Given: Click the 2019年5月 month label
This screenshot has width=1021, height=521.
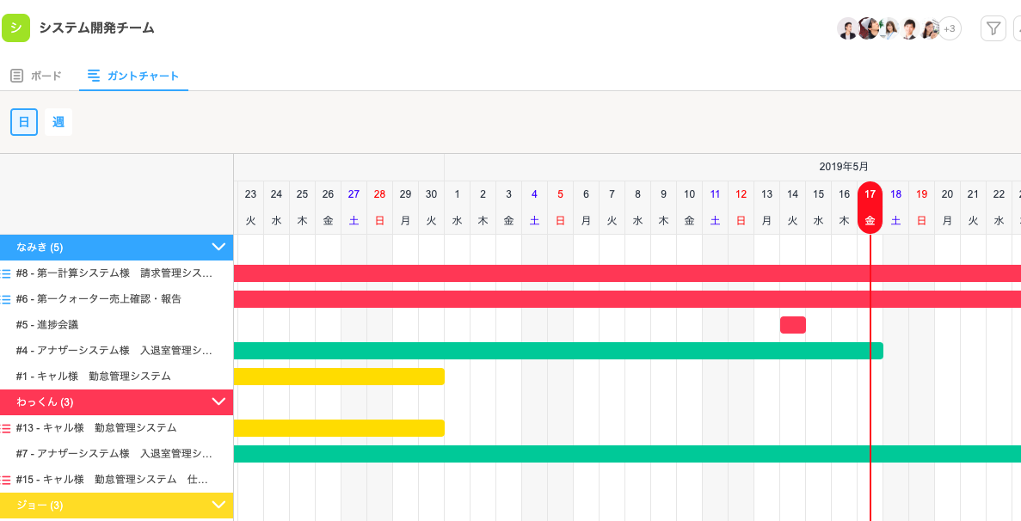Looking at the screenshot, I should click(x=843, y=167).
